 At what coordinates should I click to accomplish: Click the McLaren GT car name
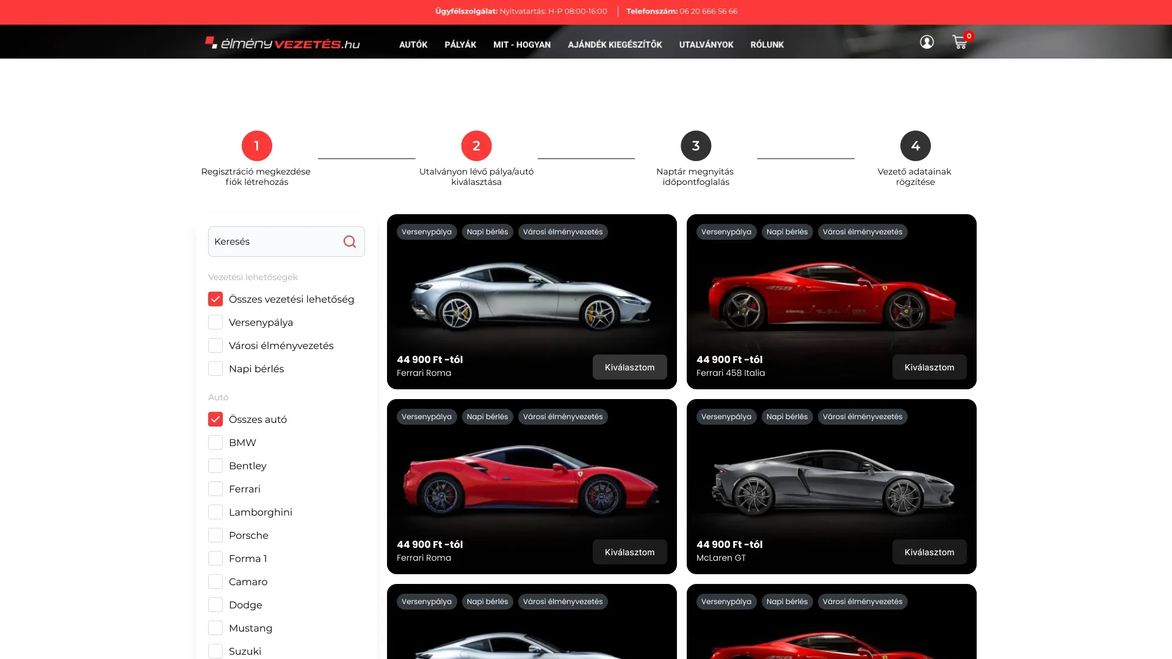721,558
